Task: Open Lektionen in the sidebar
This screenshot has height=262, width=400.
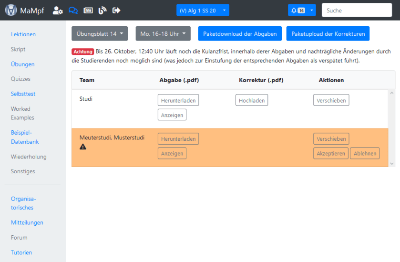Action: (x=23, y=34)
